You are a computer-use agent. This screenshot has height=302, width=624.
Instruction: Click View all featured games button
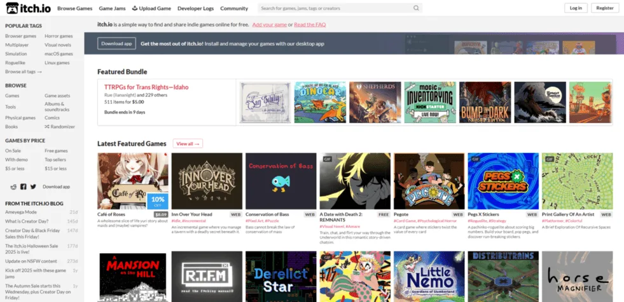pos(188,143)
